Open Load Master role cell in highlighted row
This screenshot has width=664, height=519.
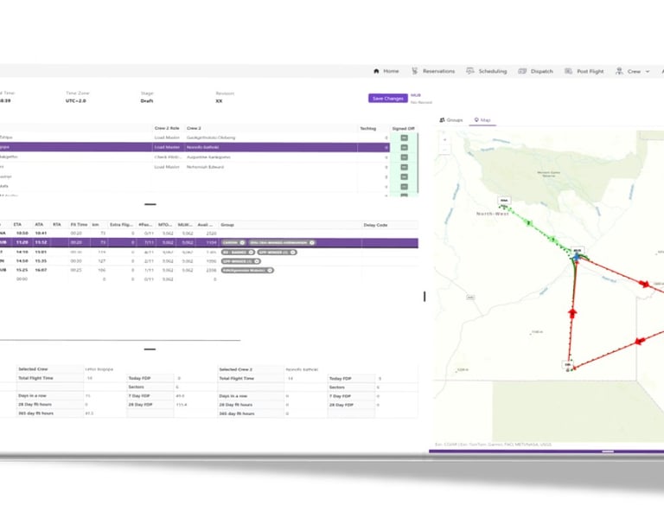(x=169, y=147)
